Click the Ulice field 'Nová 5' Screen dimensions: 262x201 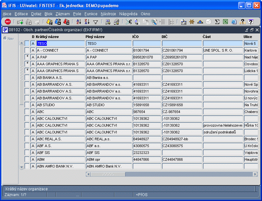tap(251, 44)
